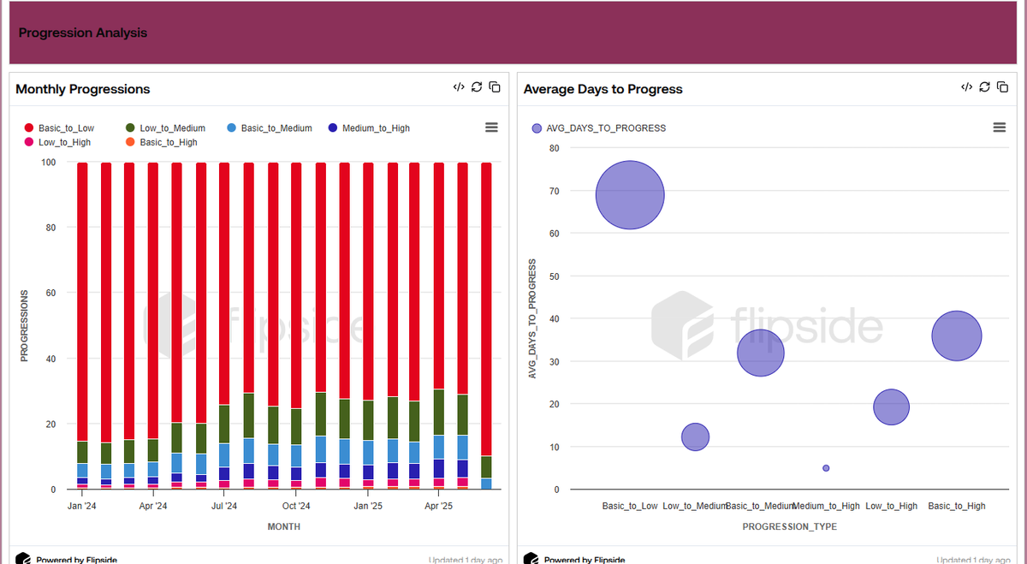Click the Average Days to Progress title

603,89
